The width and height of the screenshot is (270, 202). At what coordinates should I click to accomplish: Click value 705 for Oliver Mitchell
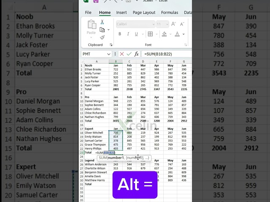point(116,133)
